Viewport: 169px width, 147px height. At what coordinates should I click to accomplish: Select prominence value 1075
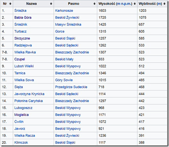click(x=142, y=18)
